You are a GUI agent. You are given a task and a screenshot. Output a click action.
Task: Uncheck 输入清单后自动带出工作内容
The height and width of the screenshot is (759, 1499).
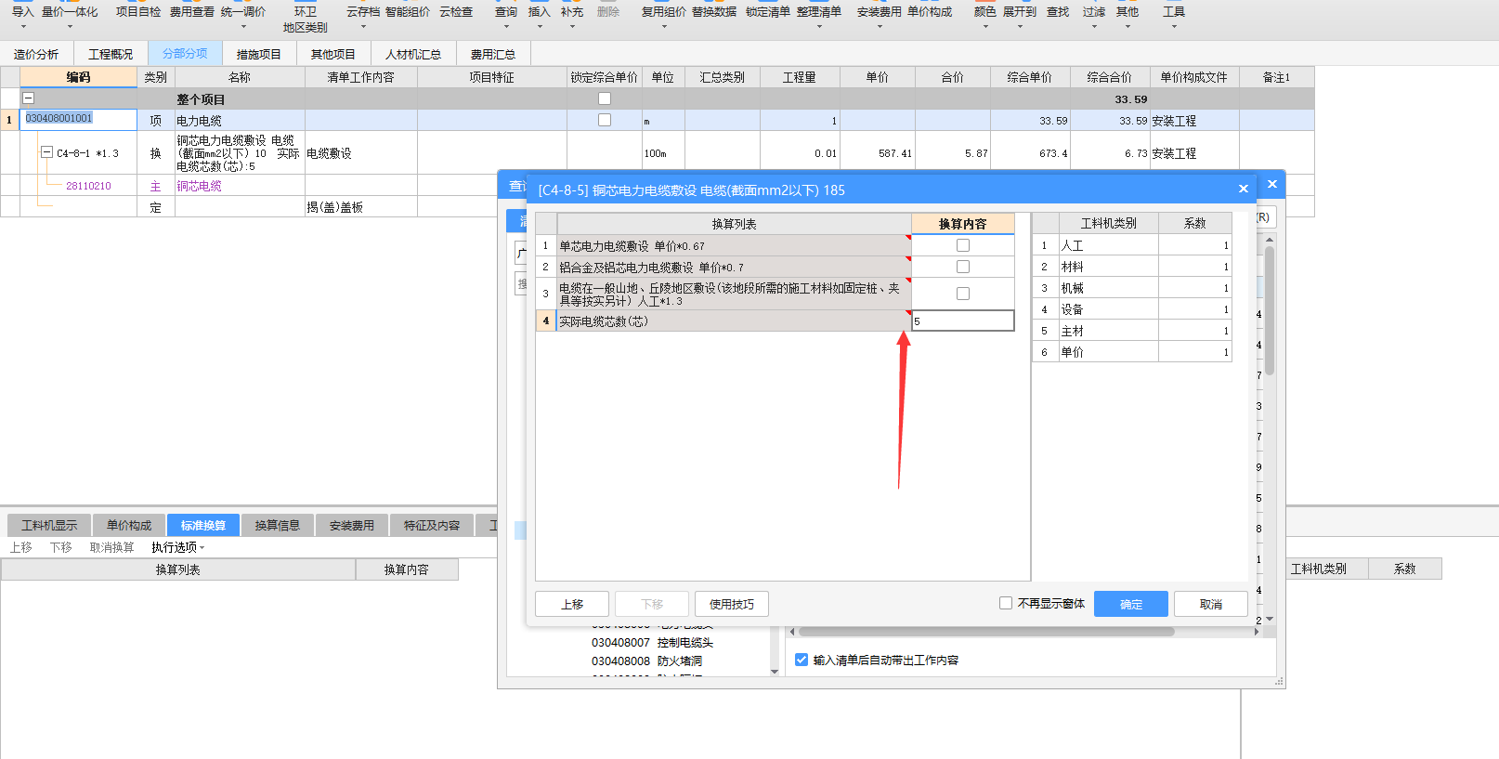click(x=802, y=660)
